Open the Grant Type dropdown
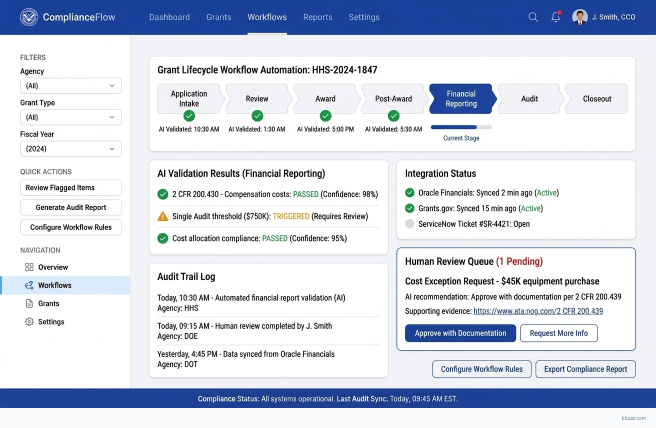 click(x=71, y=117)
